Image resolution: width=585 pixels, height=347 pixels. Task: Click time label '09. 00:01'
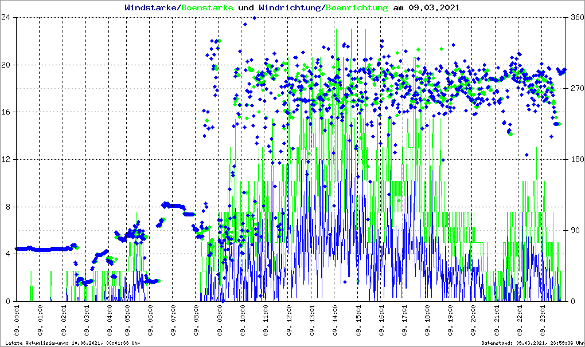[x=17, y=320]
